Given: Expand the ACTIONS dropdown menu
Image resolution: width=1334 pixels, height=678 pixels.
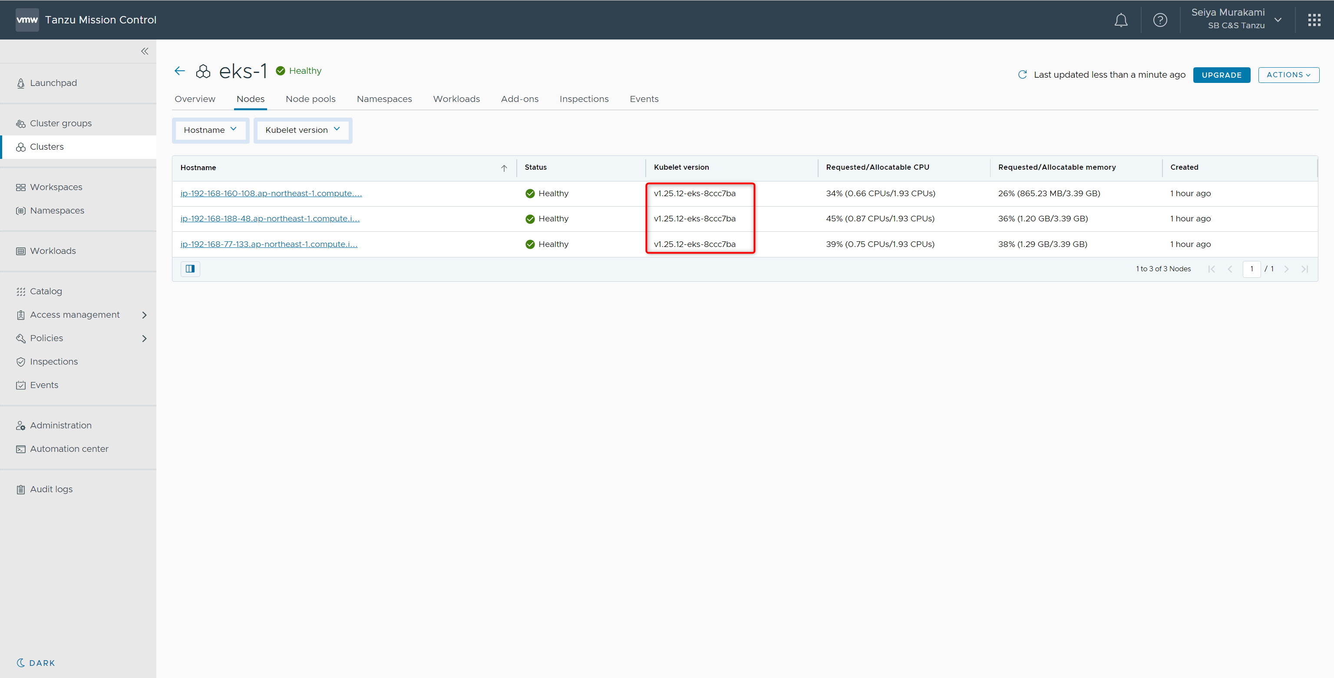Looking at the screenshot, I should click(1288, 75).
